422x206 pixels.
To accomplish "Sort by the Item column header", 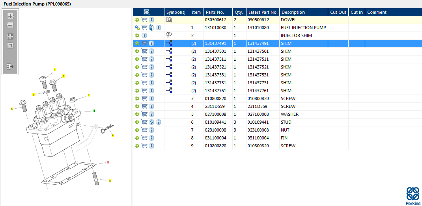I will [x=197, y=12].
